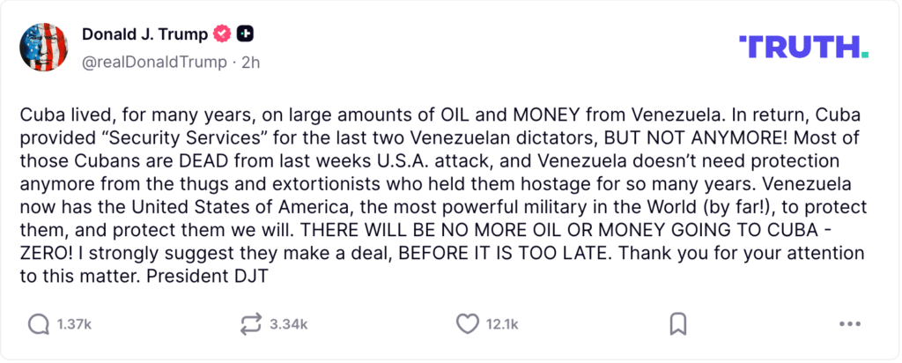Screen dimensions: 902x363
Task: Click the black plus badge beside name
Action: [247, 34]
